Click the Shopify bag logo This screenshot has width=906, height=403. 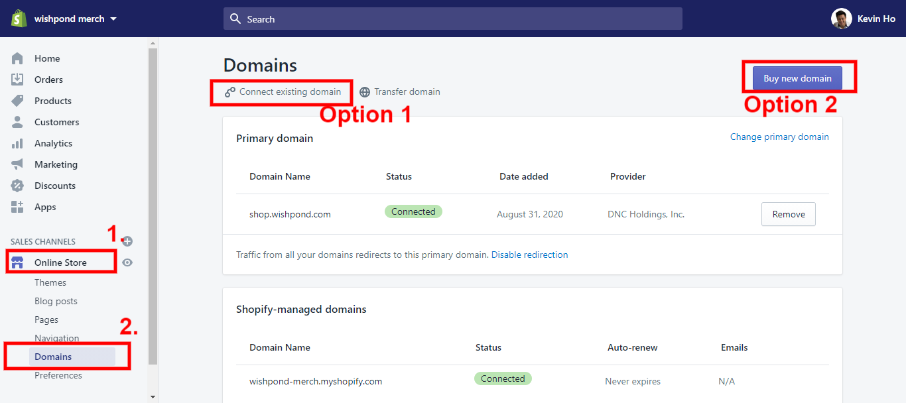pyautogui.click(x=19, y=19)
